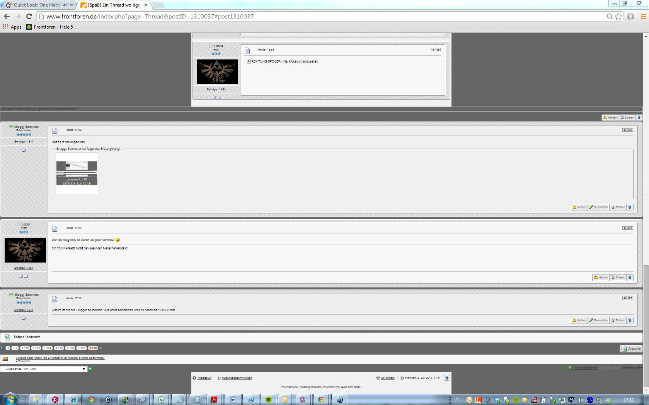Open Spotify from the Windows taskbar
649x405 pixels.
268,400
